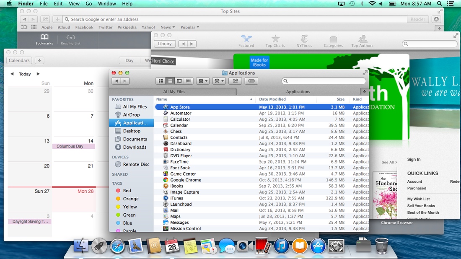Open My Wish List quick link
Image resolution: width=461 pixels, height=259 pixels.
pos(418,199)
